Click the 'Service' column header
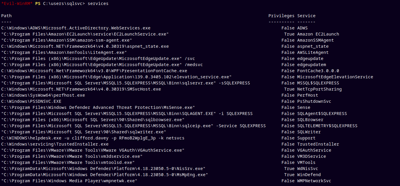The width and height of the screenshot is (400, 186). click(x=306, y=16)
